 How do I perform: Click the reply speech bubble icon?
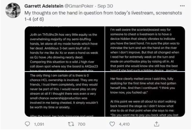tap(28, 124)
